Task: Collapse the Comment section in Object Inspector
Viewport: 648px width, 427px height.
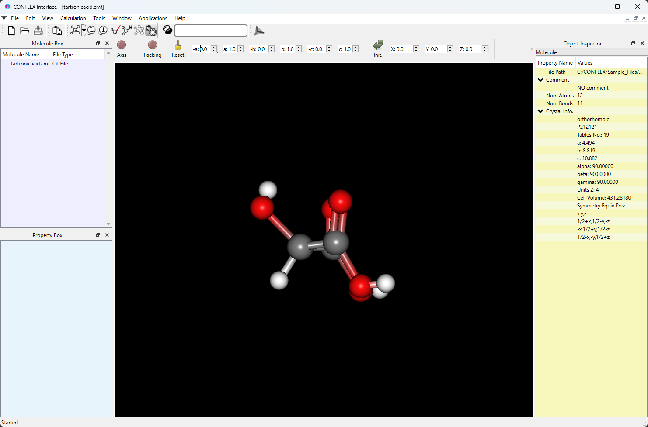Action: tap(541, 80)
